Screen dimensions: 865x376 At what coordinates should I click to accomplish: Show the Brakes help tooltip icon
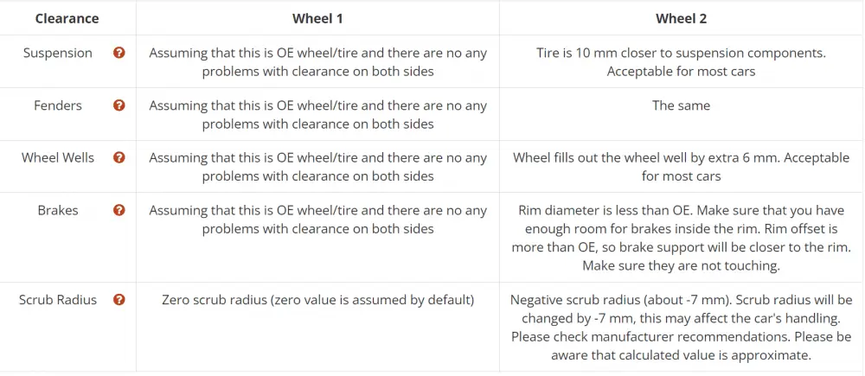(119, 210)
